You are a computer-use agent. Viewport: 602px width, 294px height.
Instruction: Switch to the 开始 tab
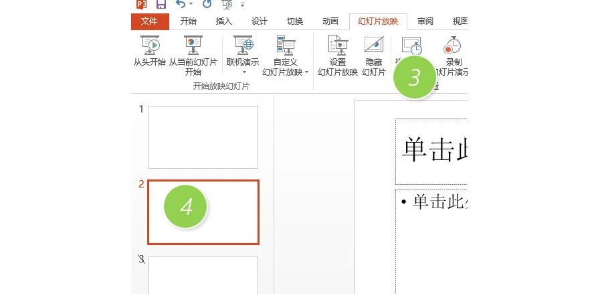[188, 21]
